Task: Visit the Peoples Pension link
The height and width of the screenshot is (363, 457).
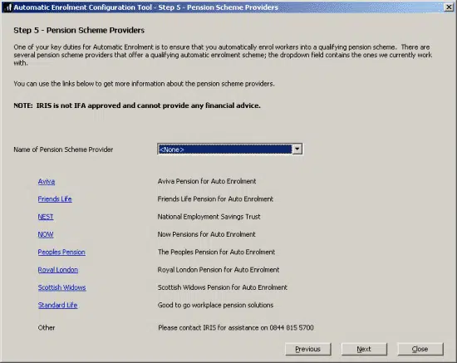Action: (61, 252)
